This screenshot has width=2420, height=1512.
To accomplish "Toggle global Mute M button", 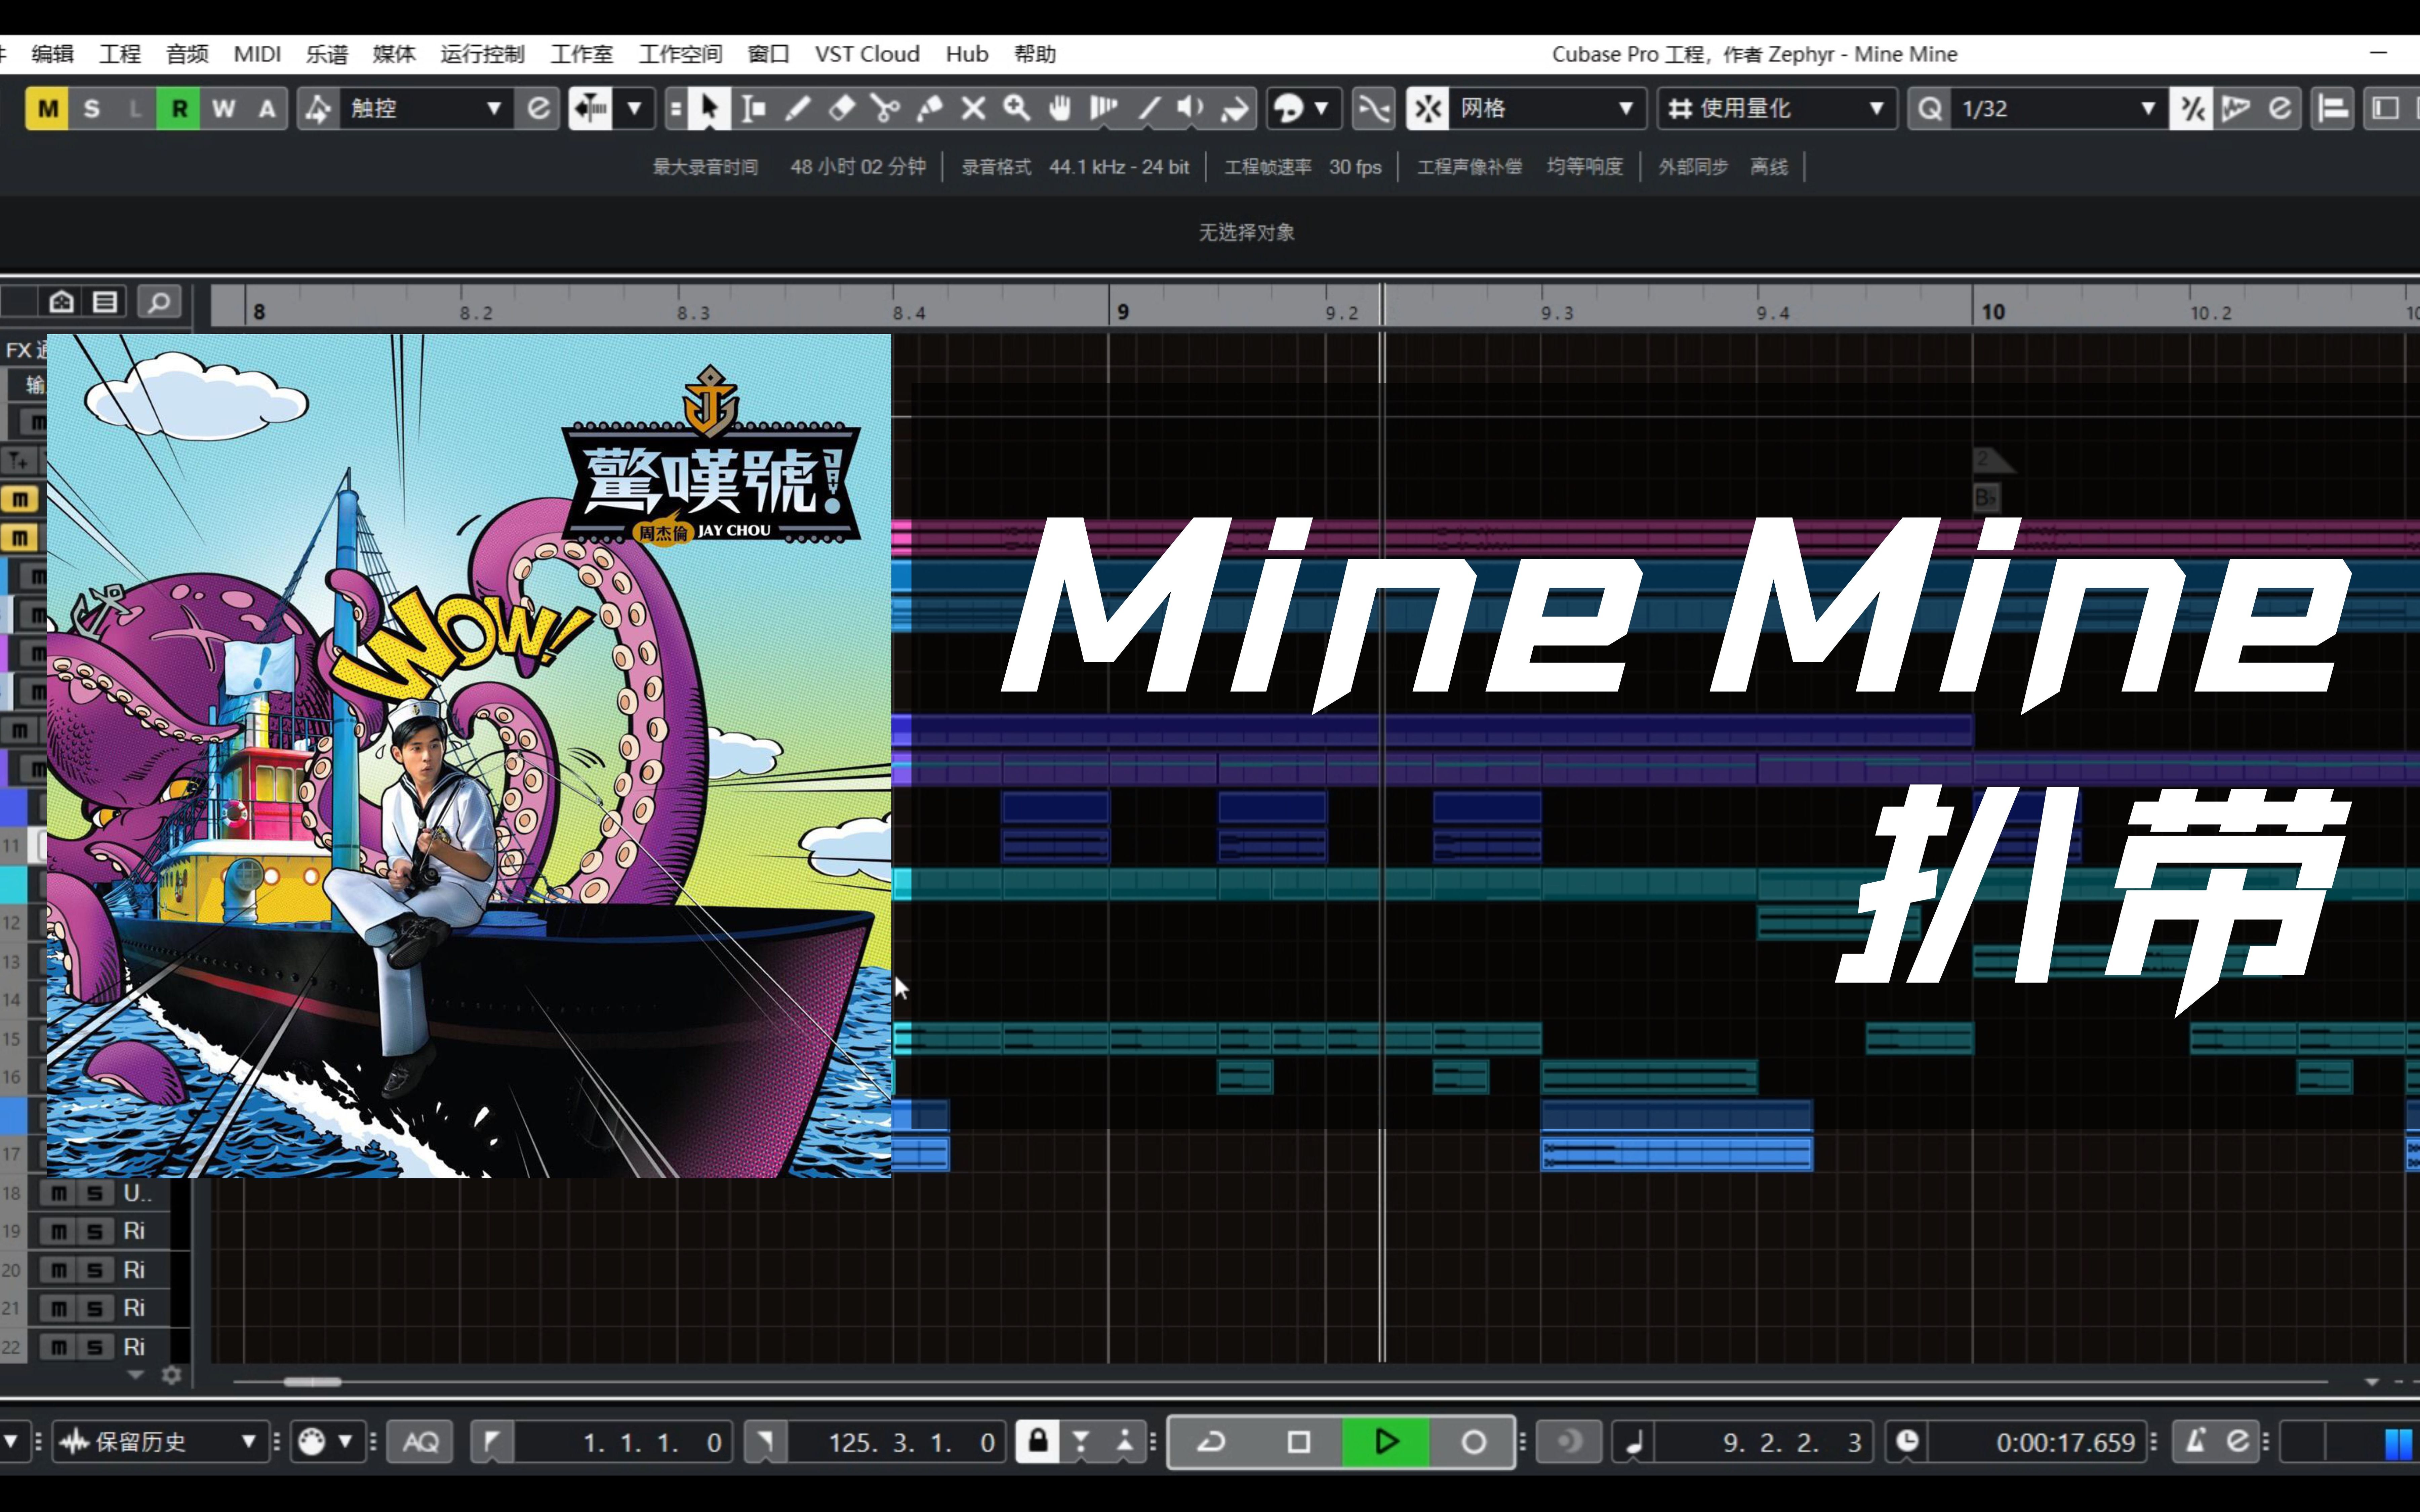I will click(x=47, y=108).
